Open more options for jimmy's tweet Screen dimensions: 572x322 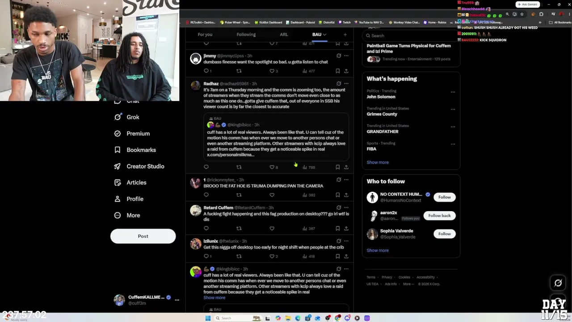(x=346, y=56)
